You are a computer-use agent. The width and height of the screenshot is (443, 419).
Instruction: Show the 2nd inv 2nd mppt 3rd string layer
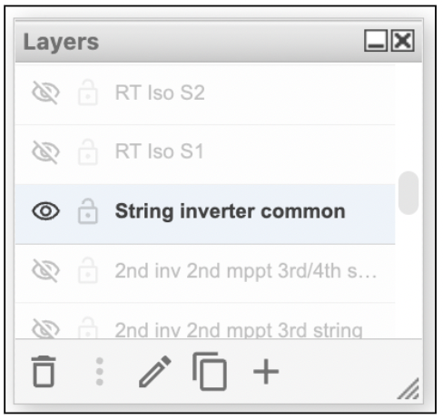pos(45,328)
